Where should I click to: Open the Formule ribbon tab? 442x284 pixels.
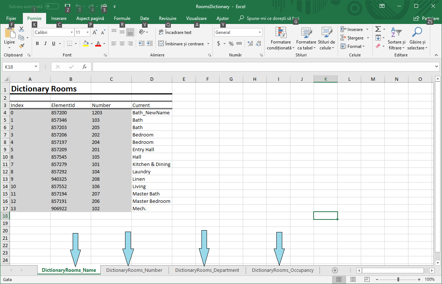coord(122,18)
